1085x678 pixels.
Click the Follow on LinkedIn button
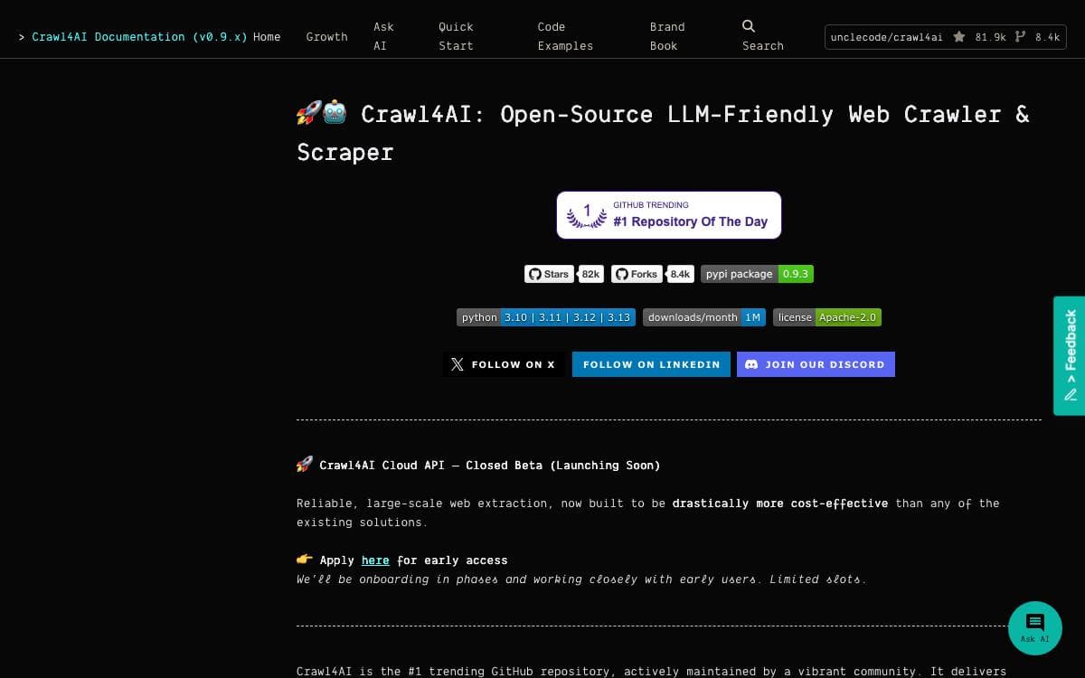[x=651, y=364]
